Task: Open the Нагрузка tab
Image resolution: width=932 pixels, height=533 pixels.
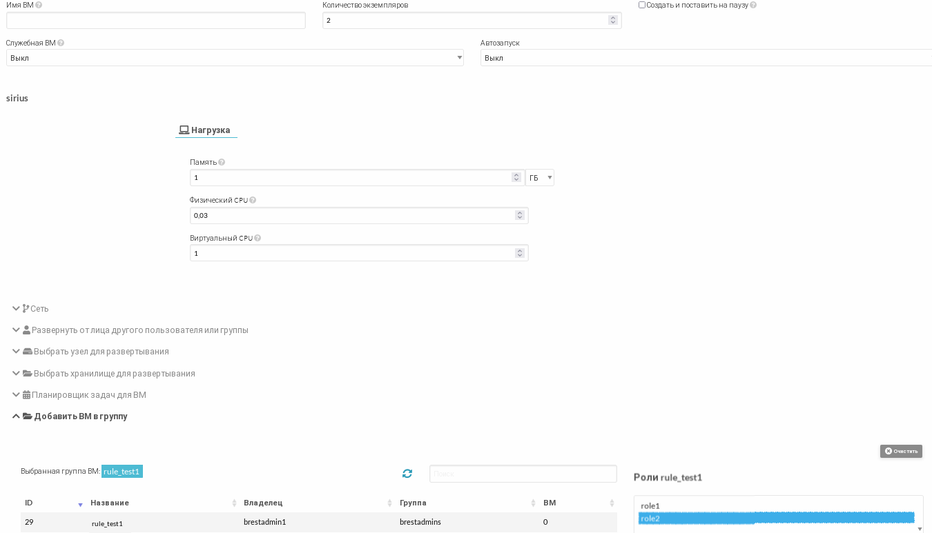Action: pyautogui.click(x=205, y=130)
